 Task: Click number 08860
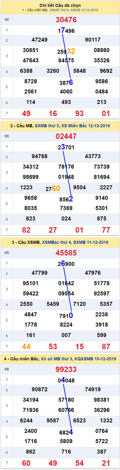pos(102,50)
